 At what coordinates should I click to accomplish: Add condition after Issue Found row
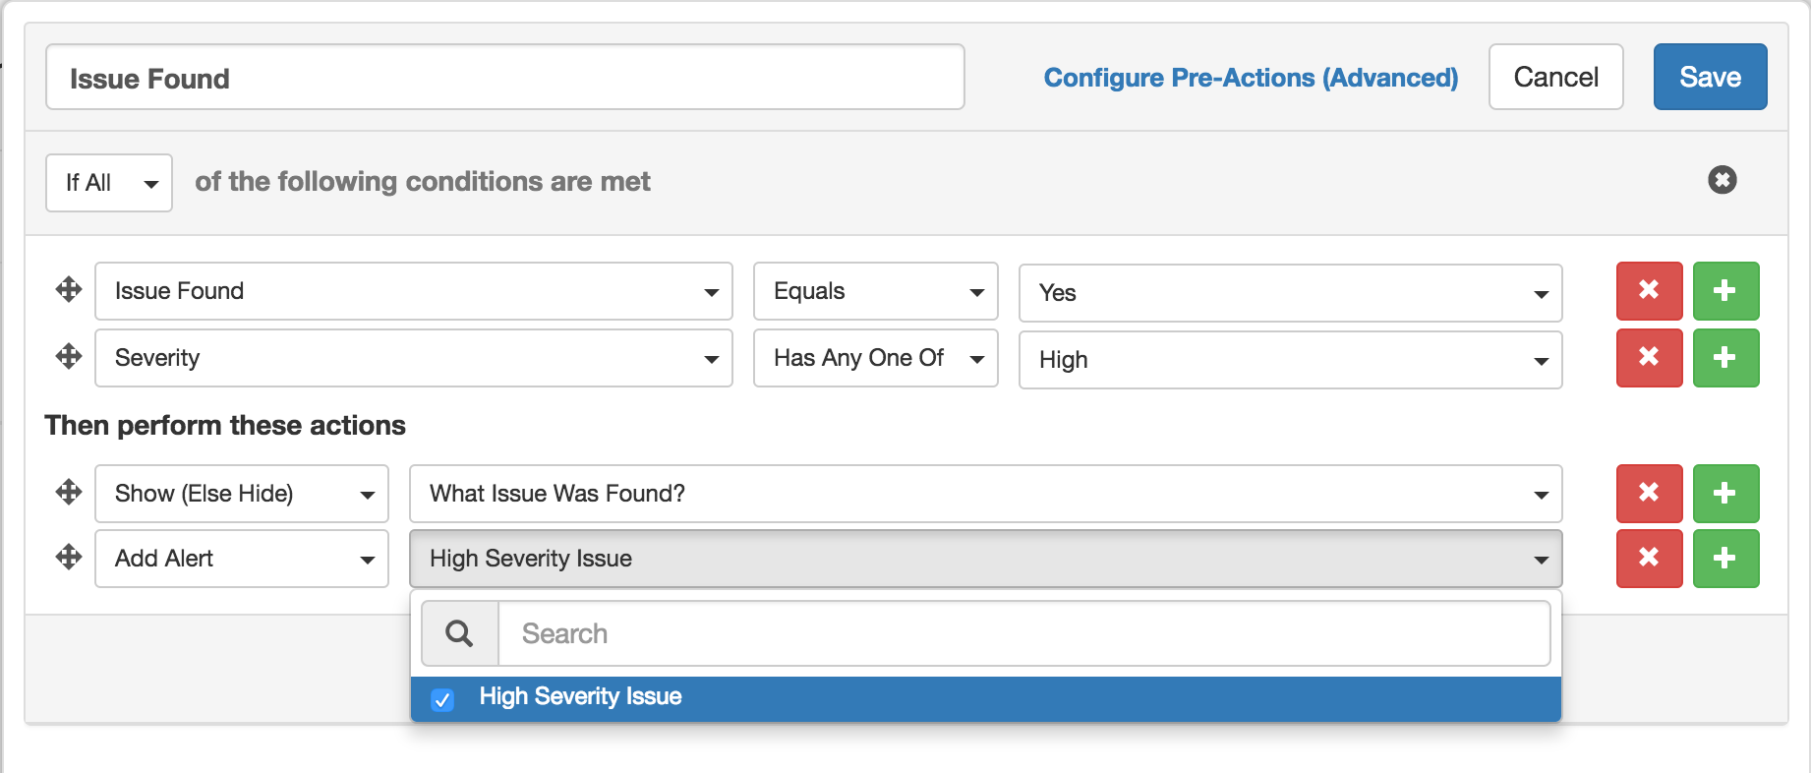click(x=1725, y=291)
